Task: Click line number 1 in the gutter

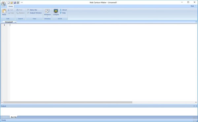Action: (4, 25)
